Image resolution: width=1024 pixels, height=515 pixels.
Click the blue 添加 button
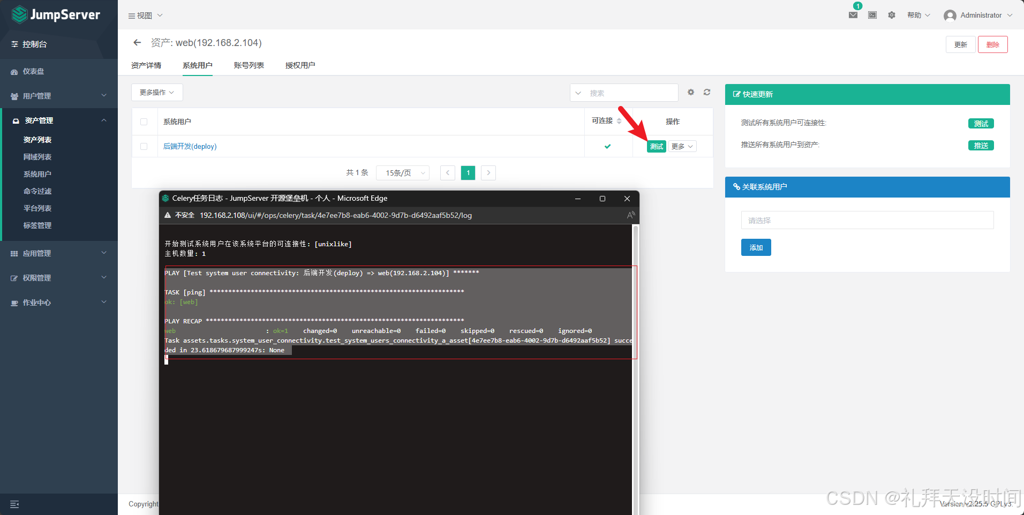pos(756,247)
